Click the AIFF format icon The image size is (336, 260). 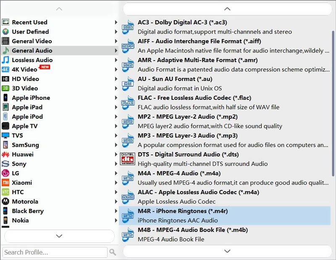coord(128,46)
